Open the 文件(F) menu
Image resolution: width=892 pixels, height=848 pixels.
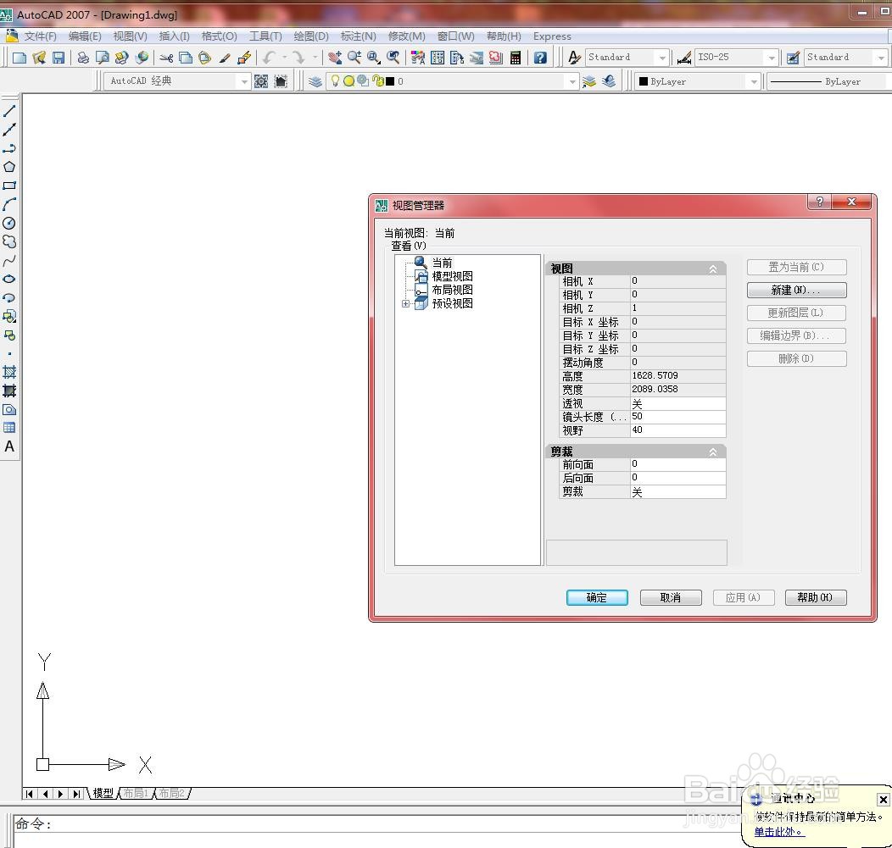coord(40,36)
